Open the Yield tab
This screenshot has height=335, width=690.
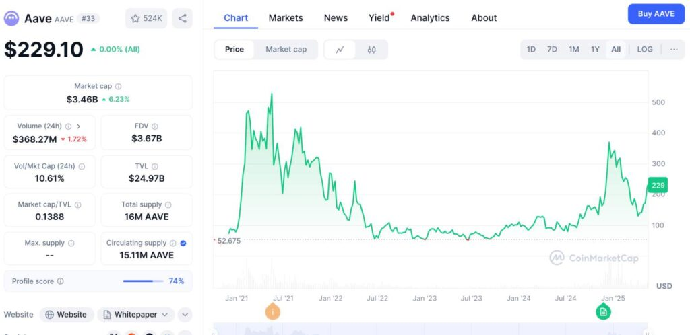pos(380,18)
